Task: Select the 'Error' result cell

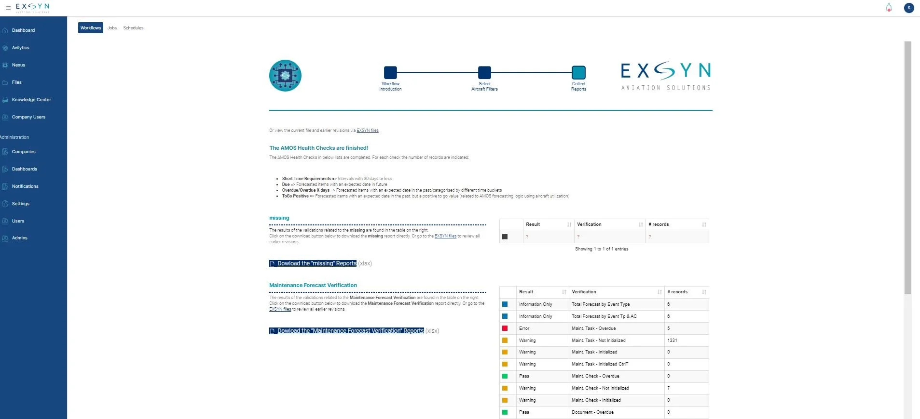Action: 543,328
